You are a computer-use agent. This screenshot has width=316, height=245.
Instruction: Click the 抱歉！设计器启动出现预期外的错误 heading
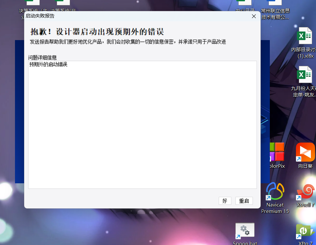pyautogui.click(x=97, y=32)
